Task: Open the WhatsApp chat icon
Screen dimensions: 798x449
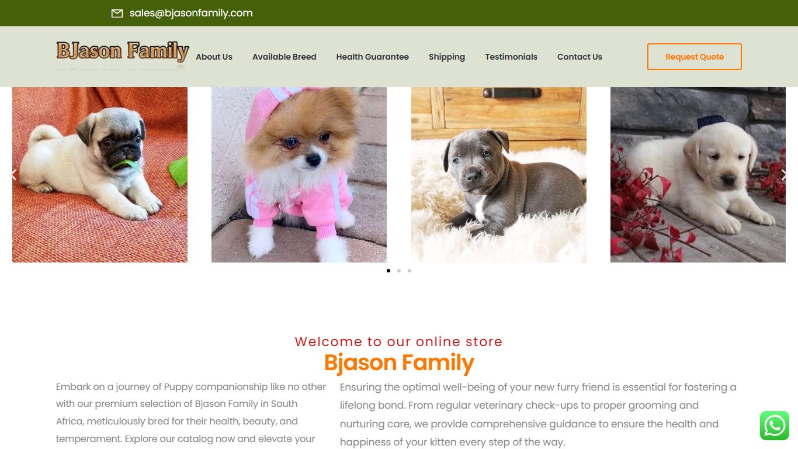Action: pos(775,426)
